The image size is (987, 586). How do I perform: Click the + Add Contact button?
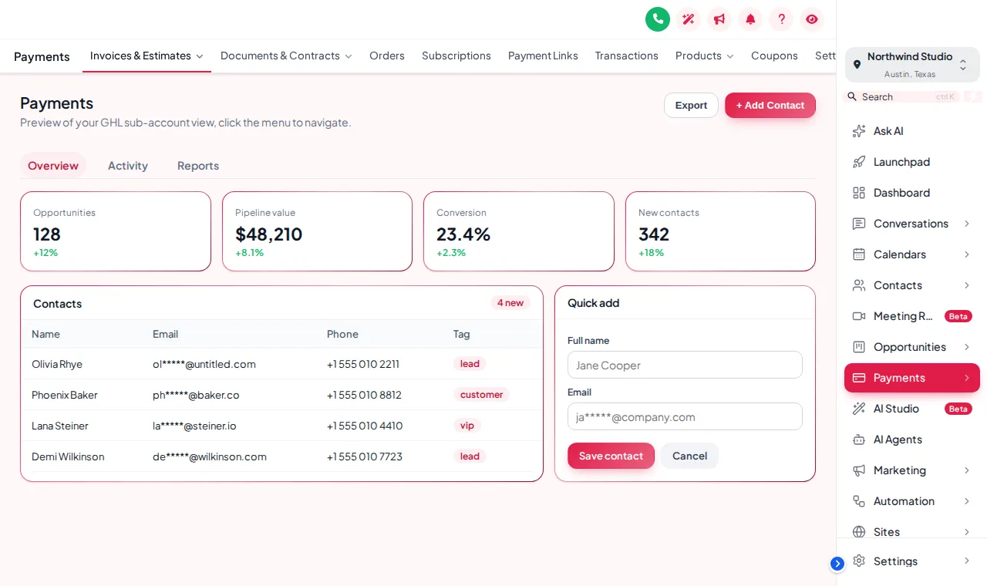(x=770, y=106)
